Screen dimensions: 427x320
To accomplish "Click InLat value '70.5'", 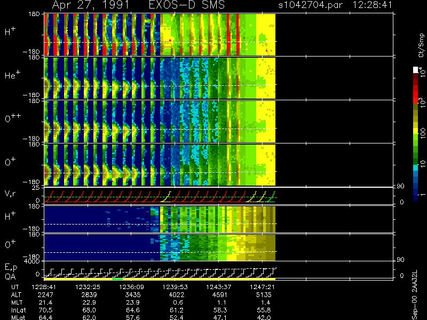I will [x=46, y=310].
